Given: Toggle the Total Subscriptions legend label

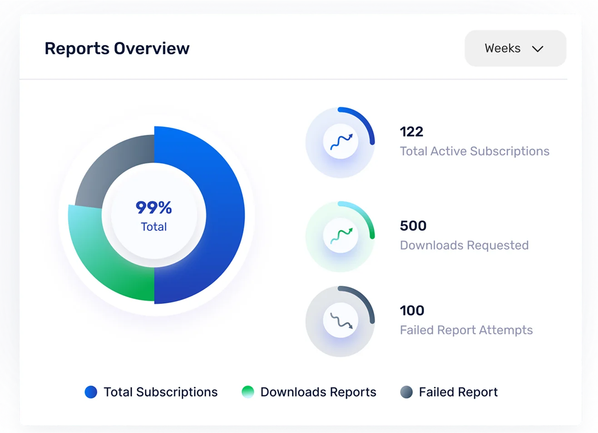Looking at the screenshot, I should click(x=160, y=392).
